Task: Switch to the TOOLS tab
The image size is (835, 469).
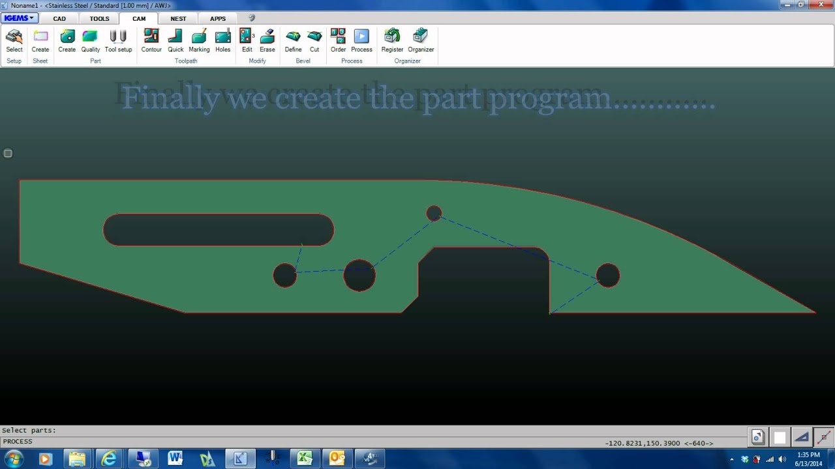Action: click(x=99, y=19)
